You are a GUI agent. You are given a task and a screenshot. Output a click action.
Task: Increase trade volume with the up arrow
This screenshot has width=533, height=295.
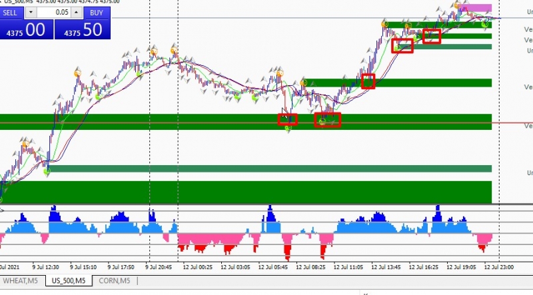tap(77, 13)
